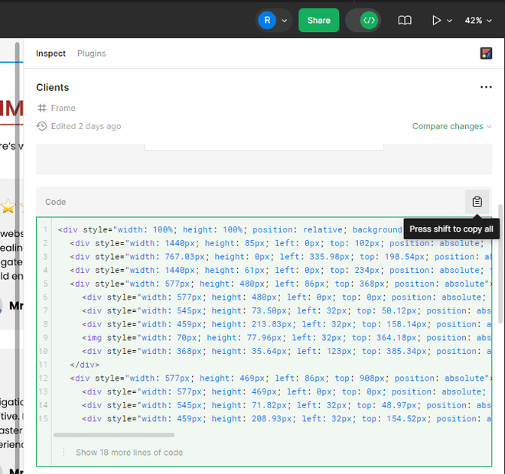The width and height of the screenshot is (505, 474).
Task: Open the chevron beside the play icon
Action: (450, 21)
